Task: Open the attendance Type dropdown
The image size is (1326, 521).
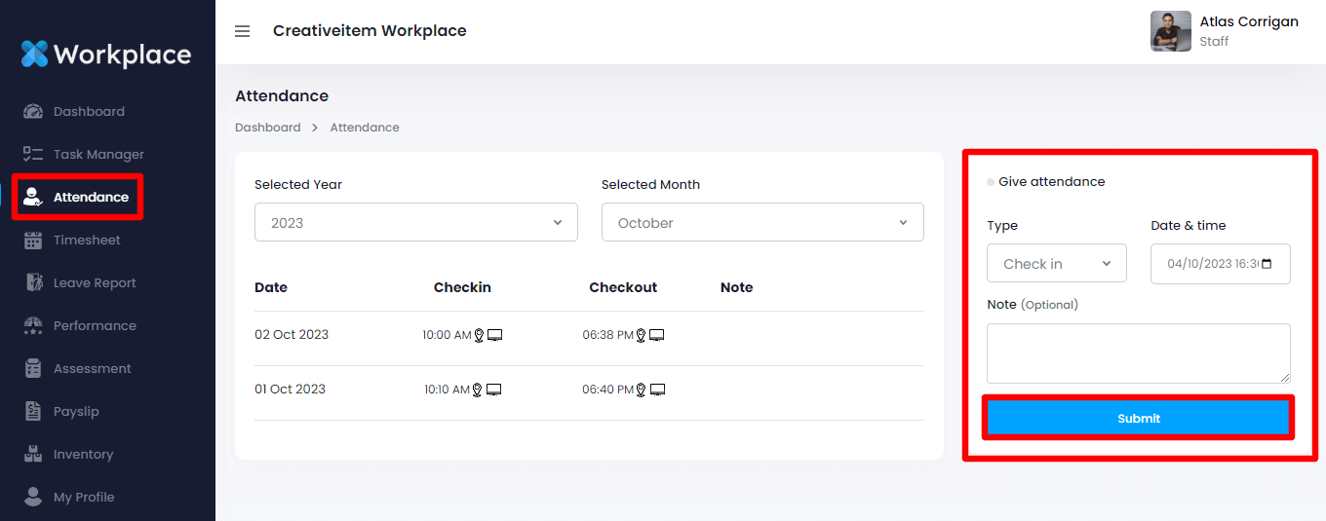Action: 1056,263
